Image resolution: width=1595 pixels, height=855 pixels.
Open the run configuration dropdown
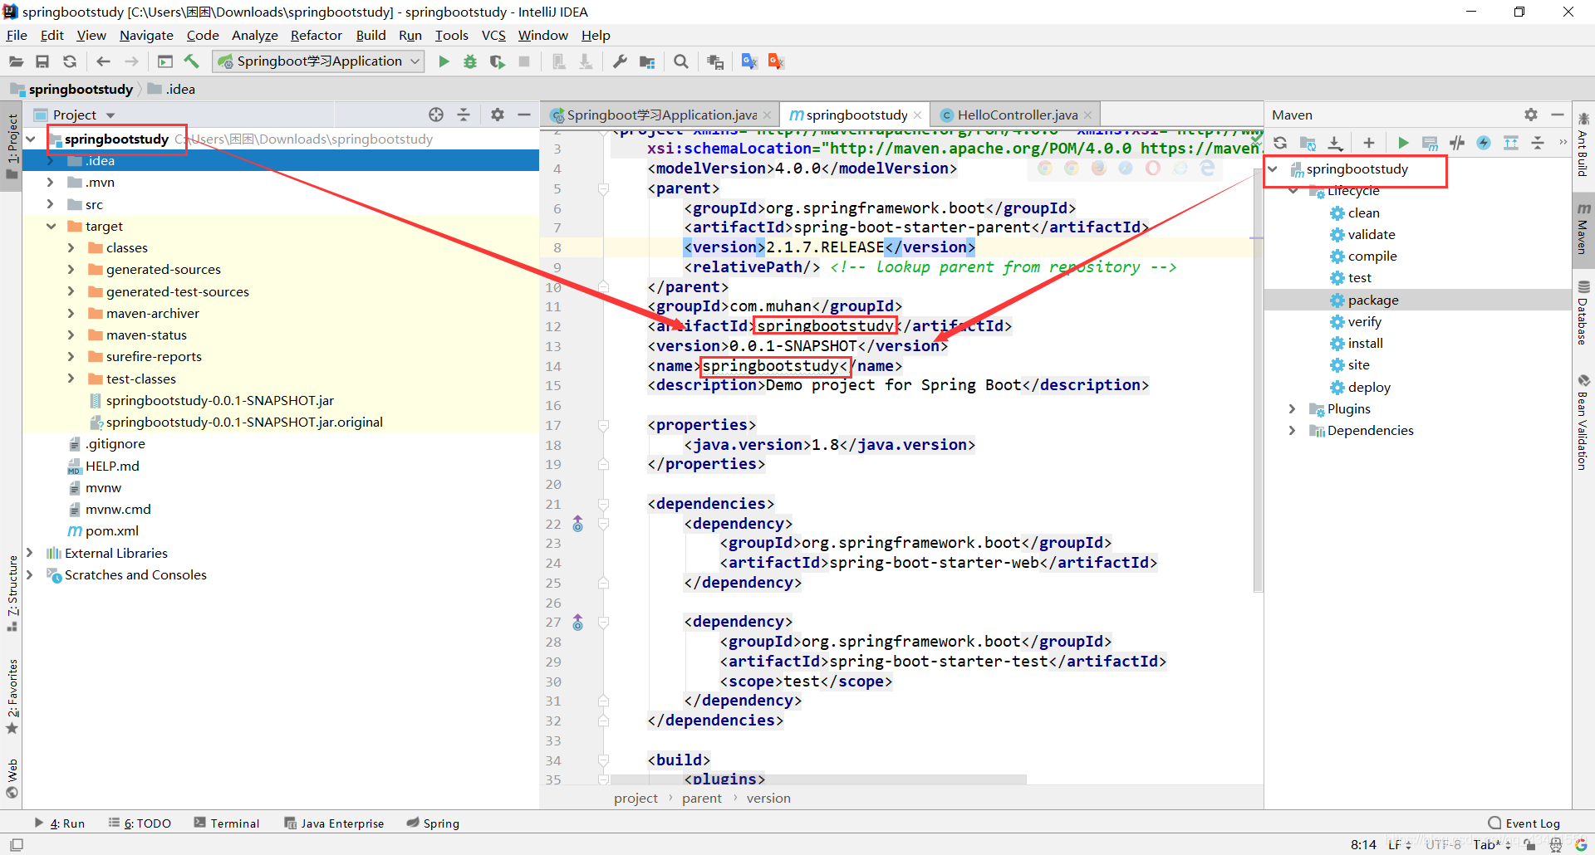[x=319, y=61]
